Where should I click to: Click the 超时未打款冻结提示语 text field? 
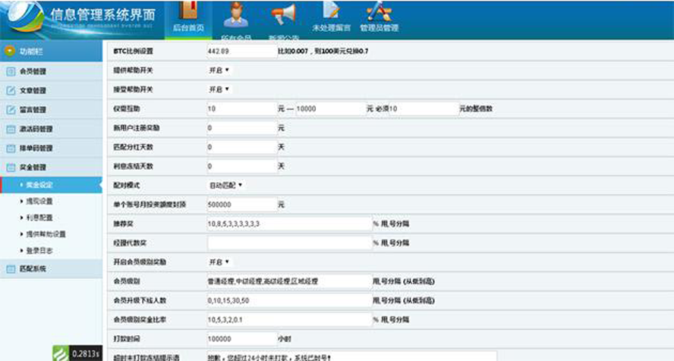(x=351, y=356)
